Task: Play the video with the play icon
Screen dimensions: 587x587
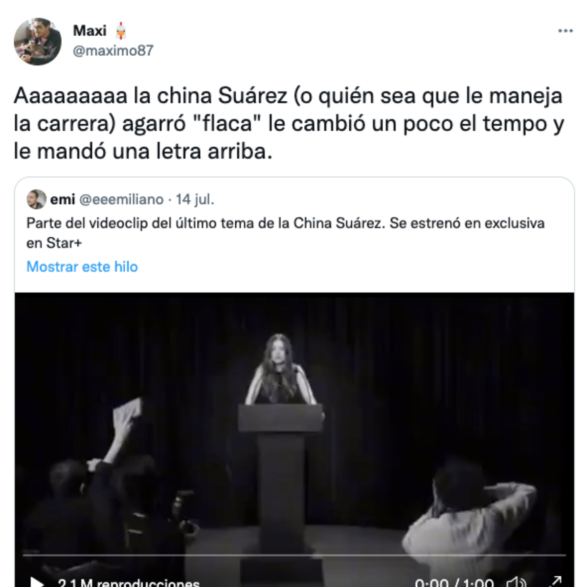Action: click(36, 582)
